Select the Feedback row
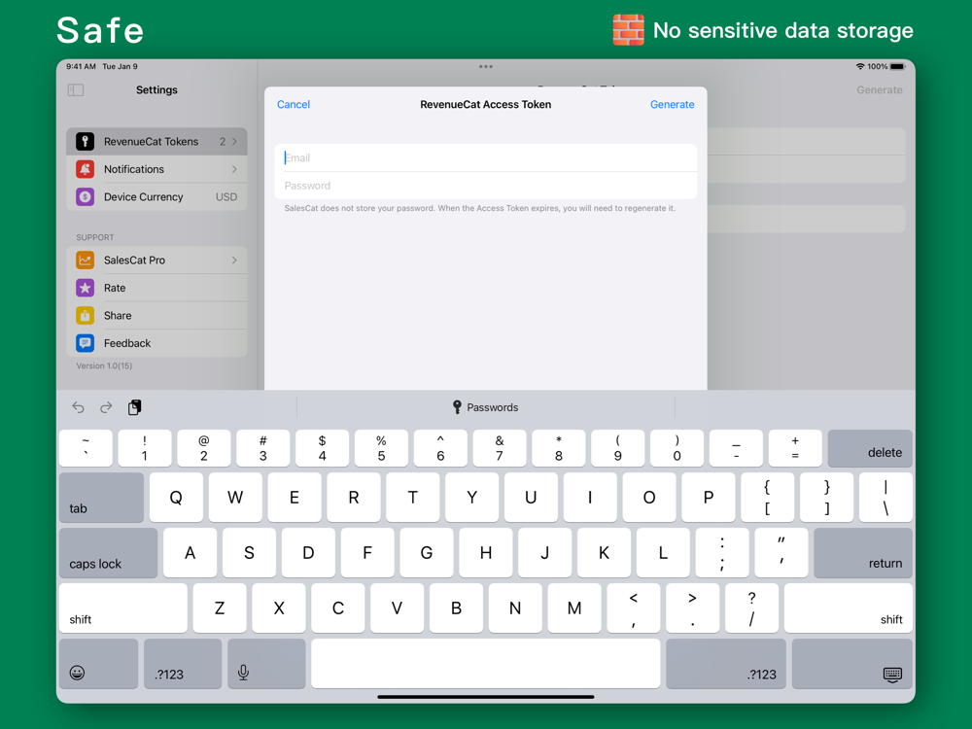The height and width of the screenshot is (729, 972). [x=156, y=343]
